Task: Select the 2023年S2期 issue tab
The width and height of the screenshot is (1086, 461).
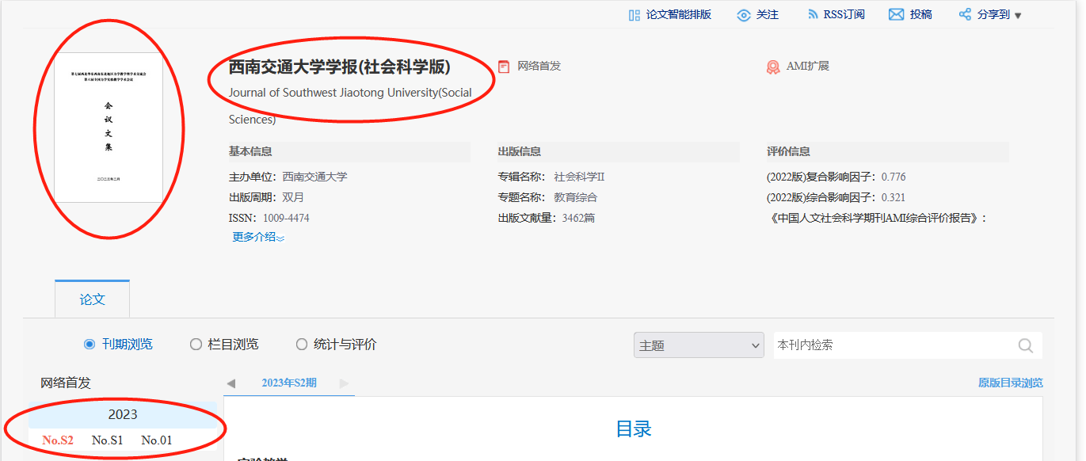Action: pos(289,383)
